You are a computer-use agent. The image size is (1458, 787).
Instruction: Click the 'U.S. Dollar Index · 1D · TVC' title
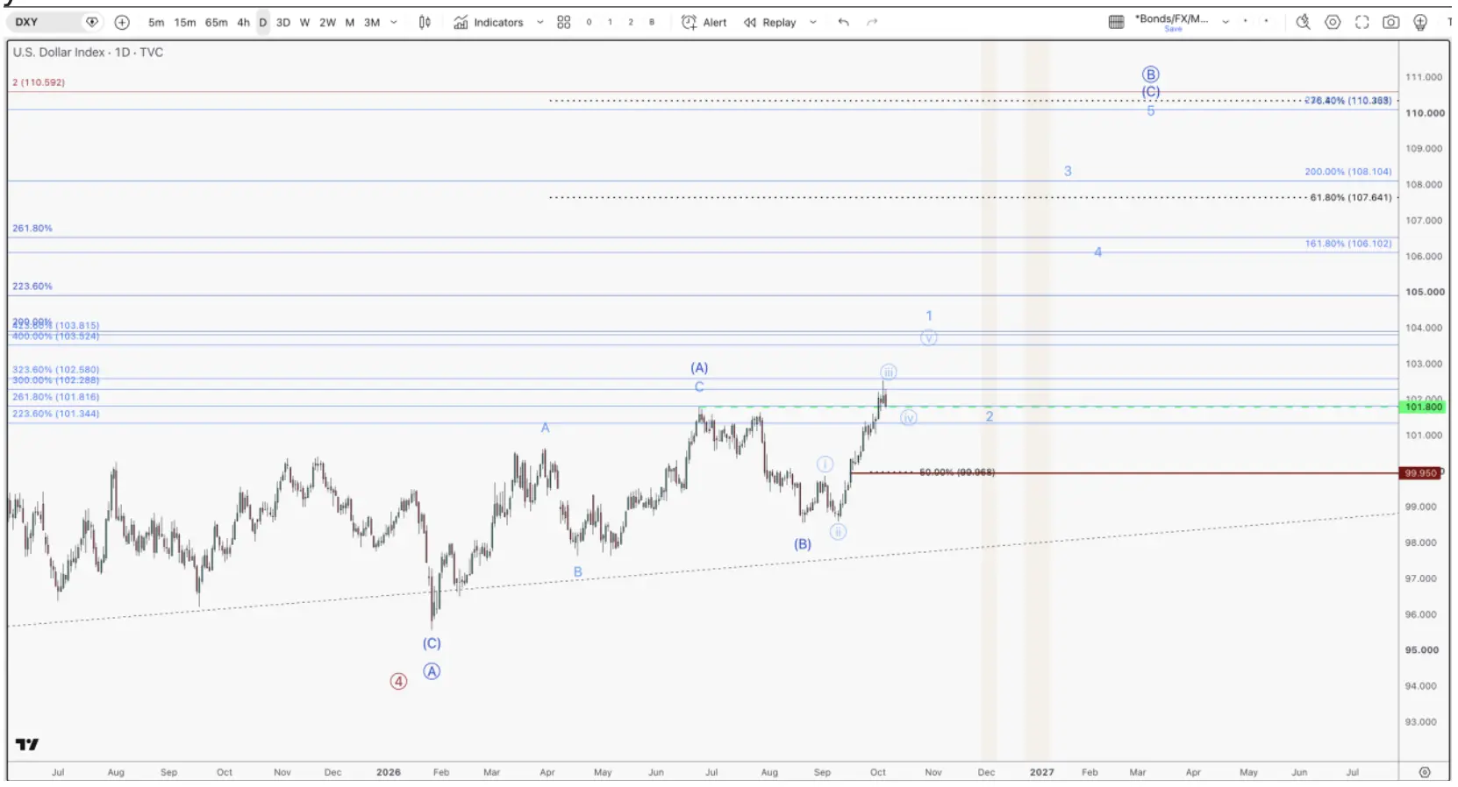(x=88, y=53)
